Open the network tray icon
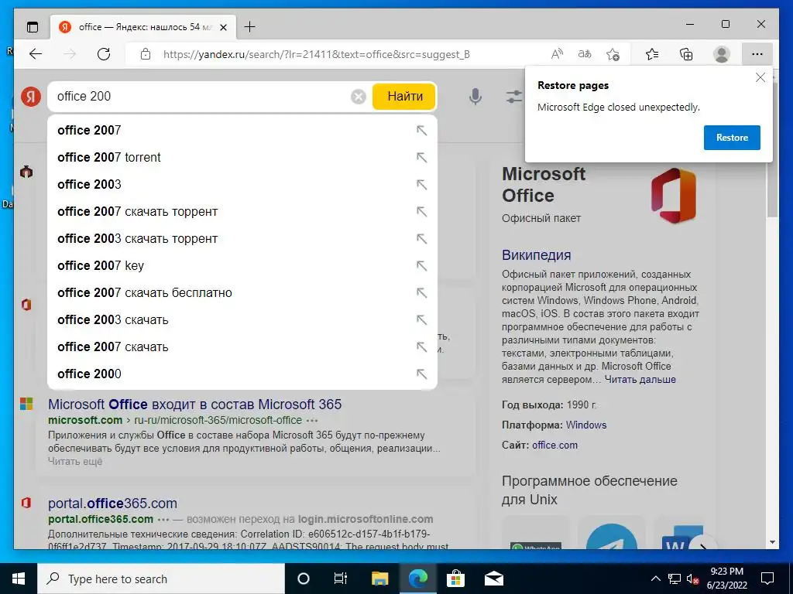 click(x=675, y=579)
